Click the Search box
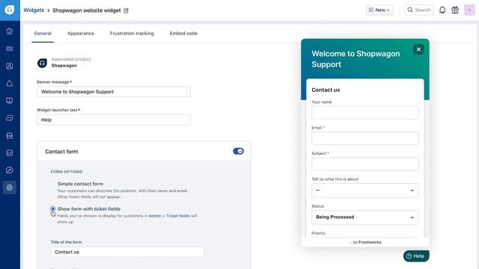The image size is (479, 269). tap(418, 10)
